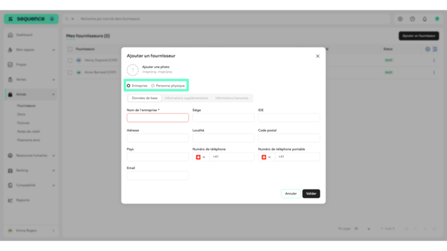Go to the previous page arrow in pagination
447x251 pixels.
(416, 229)
